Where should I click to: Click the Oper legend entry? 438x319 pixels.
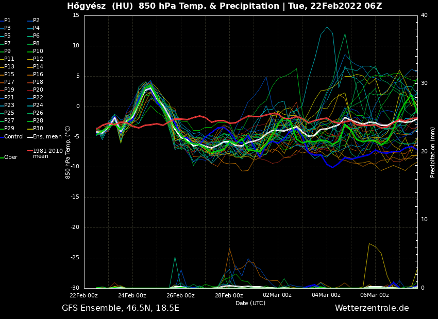[x=10, y=157]
